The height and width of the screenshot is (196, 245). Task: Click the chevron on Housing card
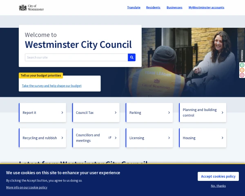[223, 138]
